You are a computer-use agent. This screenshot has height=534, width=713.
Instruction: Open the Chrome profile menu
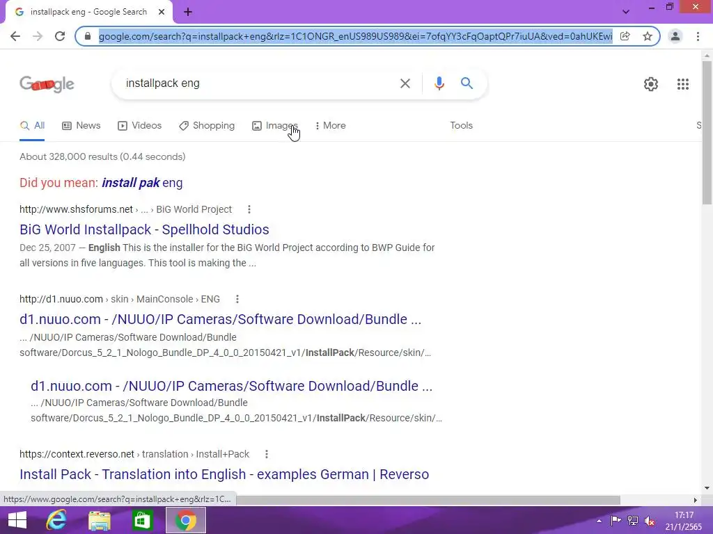(x=675, y=36)
